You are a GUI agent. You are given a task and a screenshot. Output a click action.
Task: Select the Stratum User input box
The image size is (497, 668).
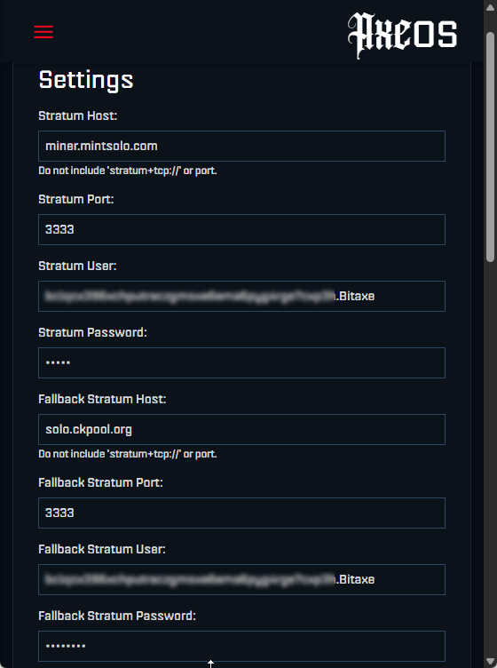click(x=241, y=296)
